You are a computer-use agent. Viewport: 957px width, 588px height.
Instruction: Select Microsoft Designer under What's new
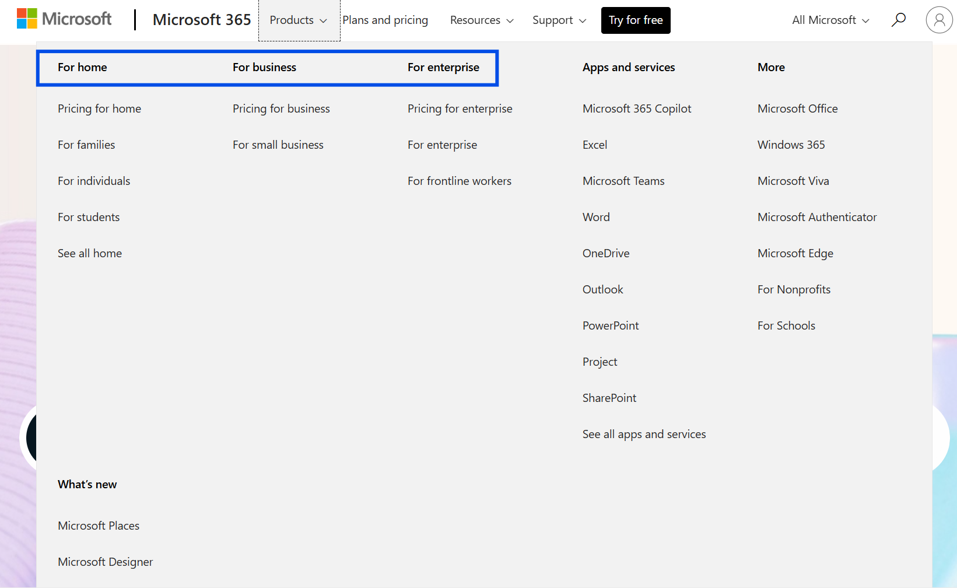[105, 562]
